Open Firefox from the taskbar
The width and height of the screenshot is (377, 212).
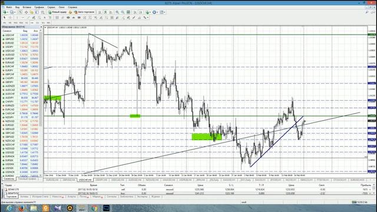click(22, 208)
